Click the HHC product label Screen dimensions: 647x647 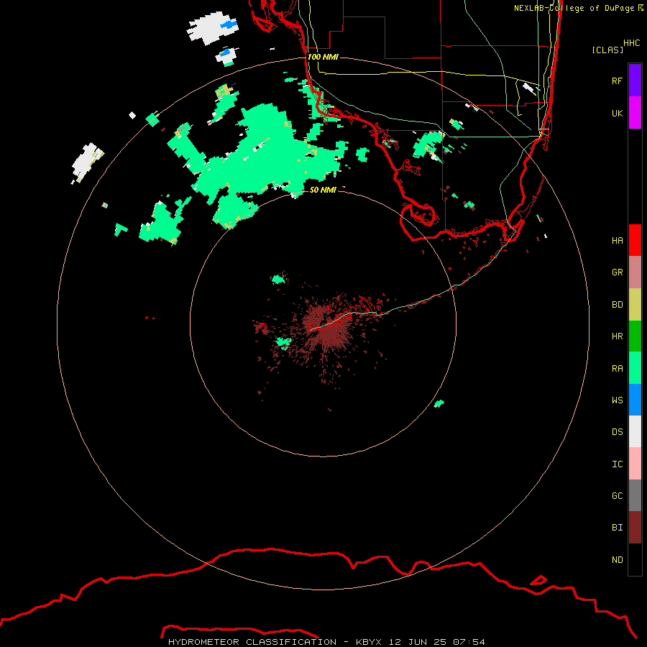631,43
